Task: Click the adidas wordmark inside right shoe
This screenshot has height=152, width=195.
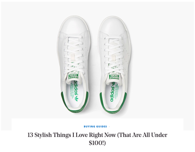Action: [x=113, y=94]
